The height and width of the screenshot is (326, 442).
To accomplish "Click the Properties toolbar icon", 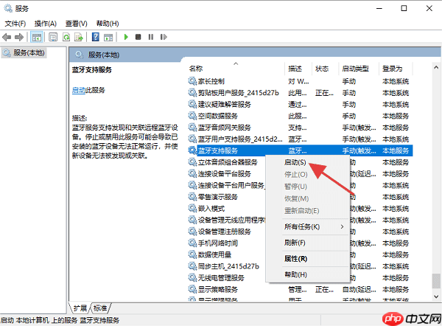I will (53, 37).
